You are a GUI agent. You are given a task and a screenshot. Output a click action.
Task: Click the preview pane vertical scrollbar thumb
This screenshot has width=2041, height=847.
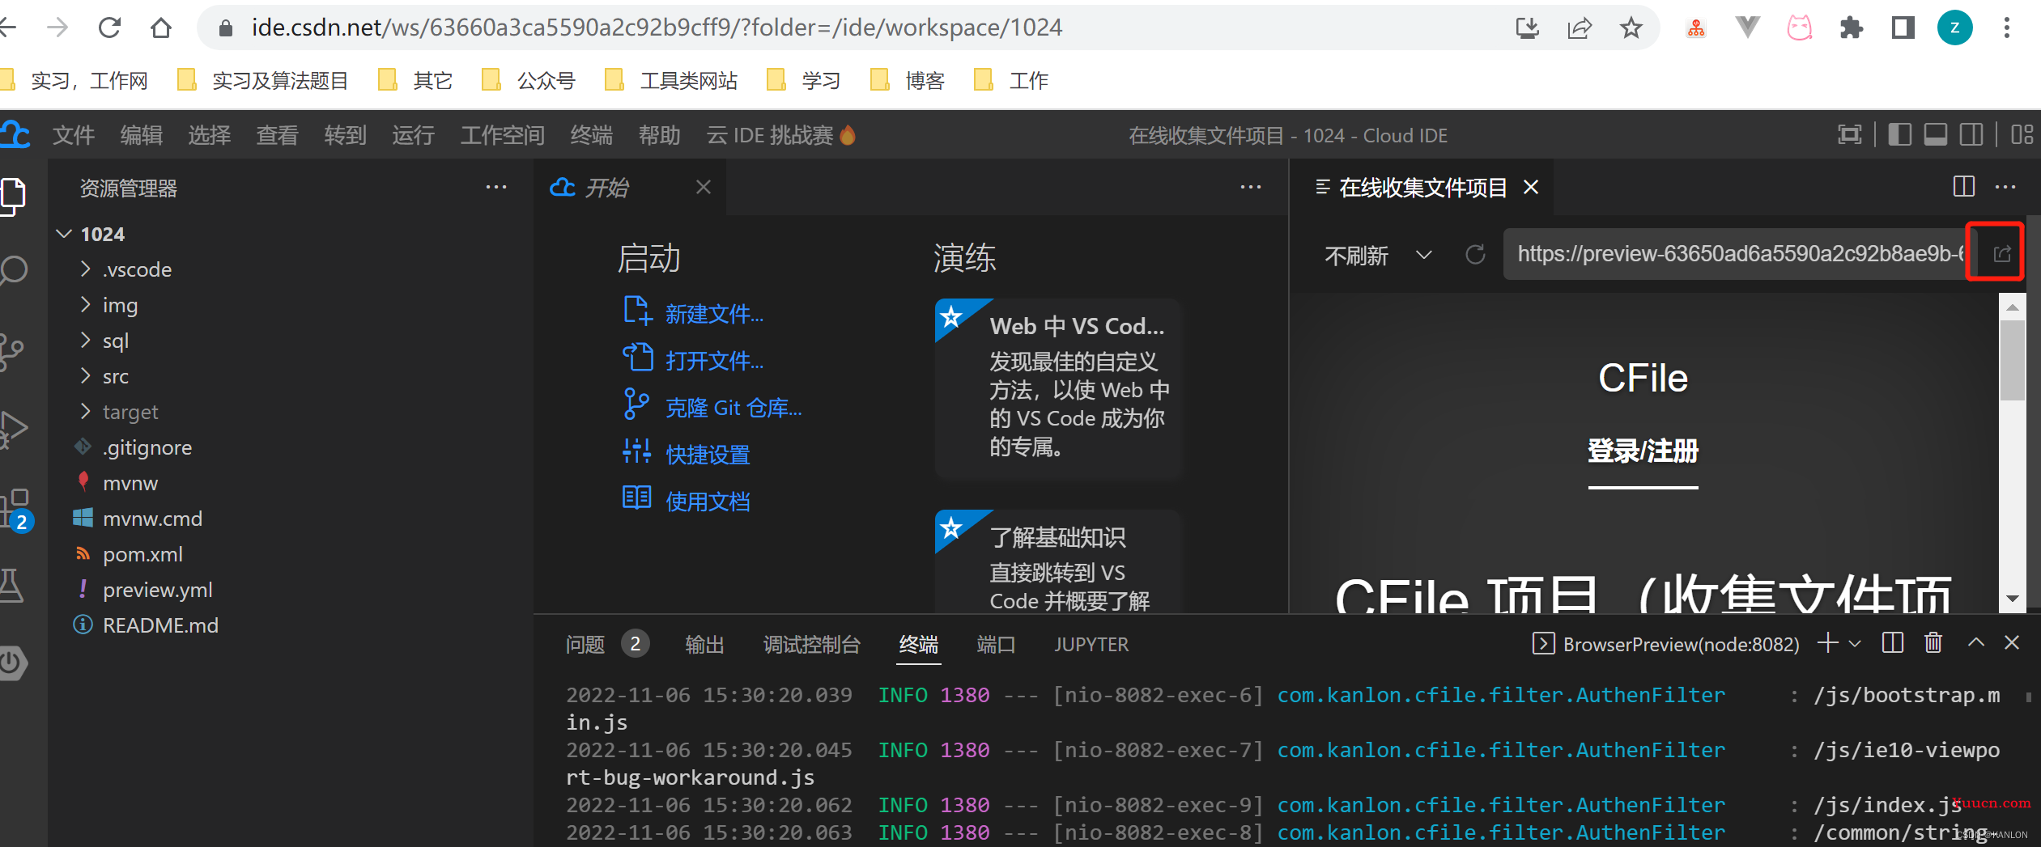[x=2012, y=360]
